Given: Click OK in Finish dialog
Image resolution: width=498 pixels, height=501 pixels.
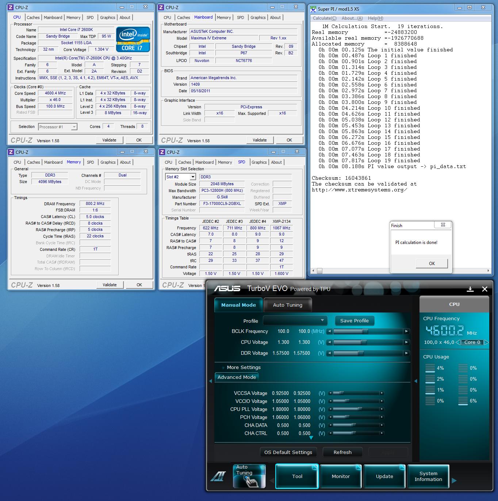Looking at the screenshot, I should click(432, 263).
